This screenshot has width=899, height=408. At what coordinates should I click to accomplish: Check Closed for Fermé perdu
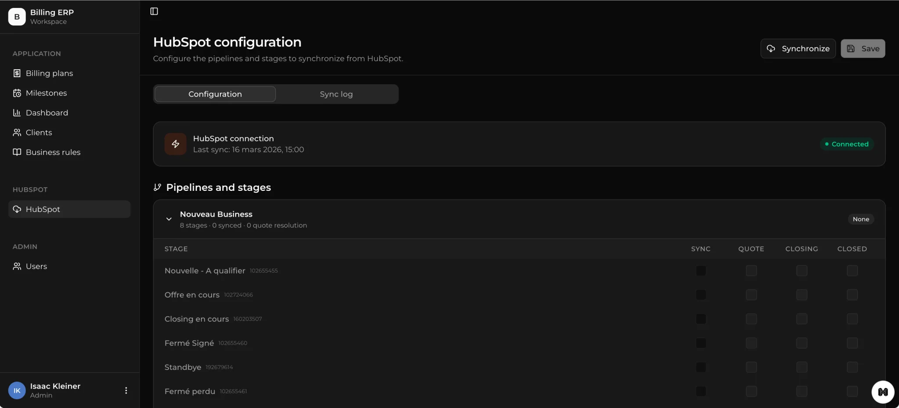[x=852, y=391]
